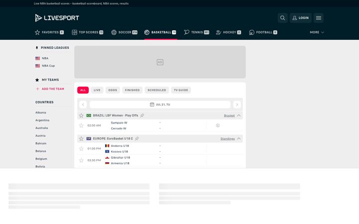The height and width of the screenshot is (224, 359).
Task: Select the Odds filter
Action: click(x=112, y=90)
